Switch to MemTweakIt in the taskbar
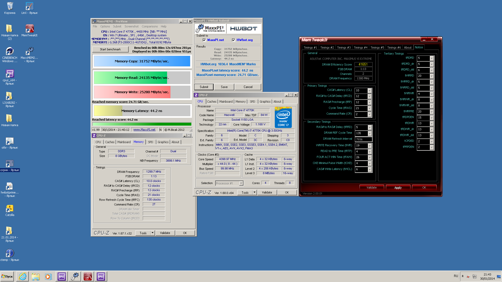The image size is (502, 282). click(88, 276)
